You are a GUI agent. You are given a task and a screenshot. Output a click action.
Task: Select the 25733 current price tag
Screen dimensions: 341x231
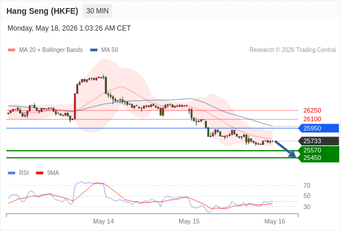tap(319, 141)
